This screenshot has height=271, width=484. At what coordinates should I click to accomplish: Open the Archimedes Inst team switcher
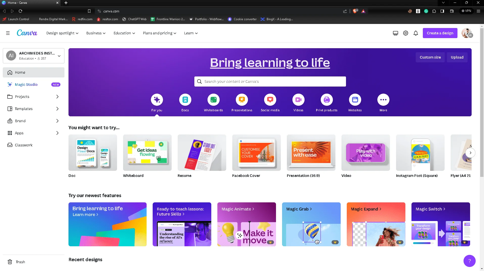(34, 56)
